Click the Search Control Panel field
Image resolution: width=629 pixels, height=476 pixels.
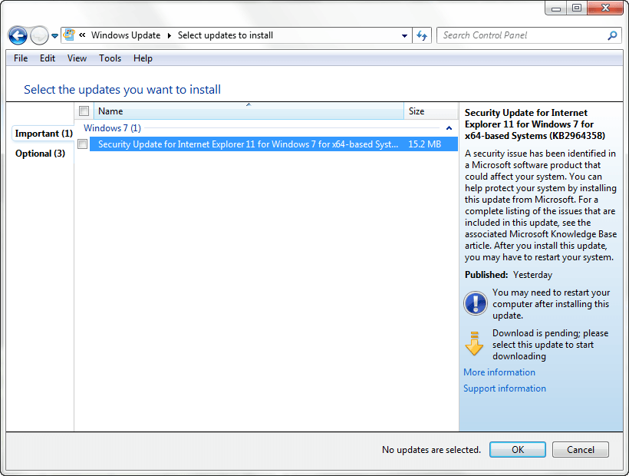(522, 35)
